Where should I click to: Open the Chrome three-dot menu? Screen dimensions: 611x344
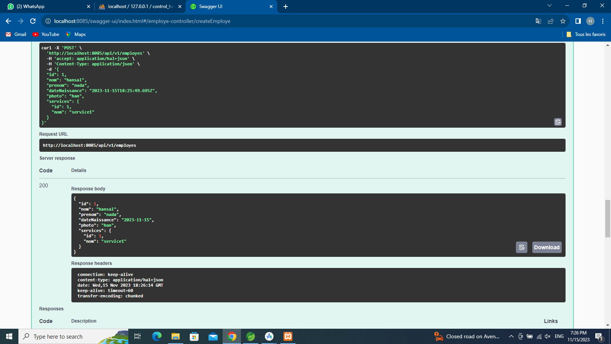click(603, 21)
